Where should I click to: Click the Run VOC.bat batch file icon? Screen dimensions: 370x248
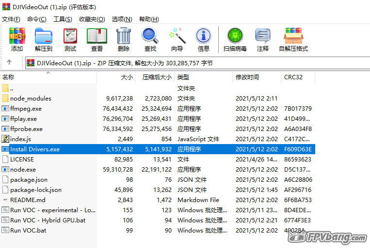(5, 230)
